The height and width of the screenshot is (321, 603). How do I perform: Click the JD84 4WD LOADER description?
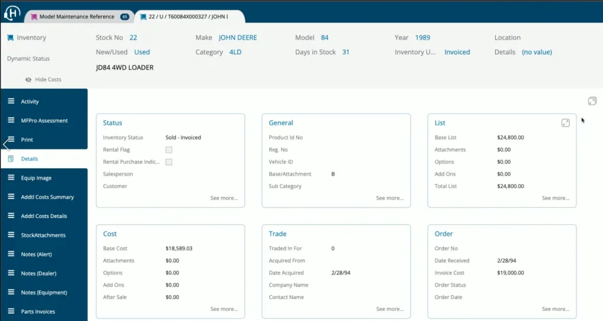click(125, 68)
